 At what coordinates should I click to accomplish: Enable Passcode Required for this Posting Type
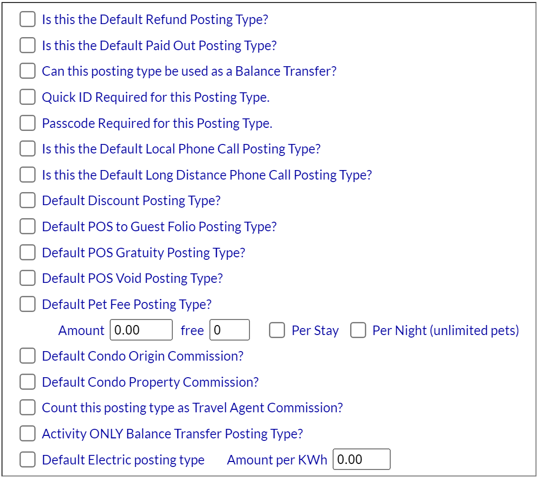coord(28,123)
